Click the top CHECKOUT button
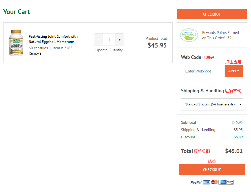251x192 pixels. [212, 14]
